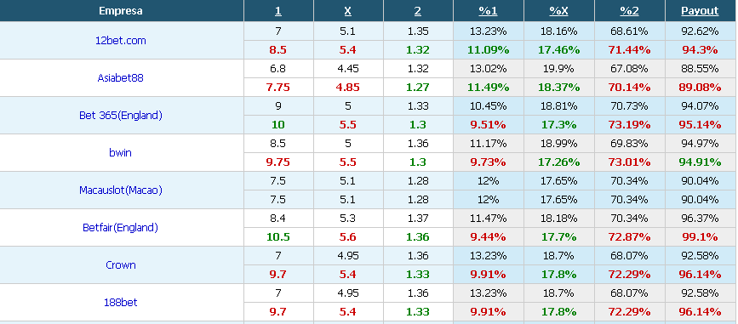Open the bwin bookmaker link
The image size is (738, 324).
(x=121, y=153)
